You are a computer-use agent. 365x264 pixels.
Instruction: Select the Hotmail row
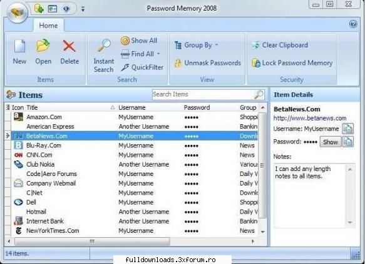[x=135, y=212]
